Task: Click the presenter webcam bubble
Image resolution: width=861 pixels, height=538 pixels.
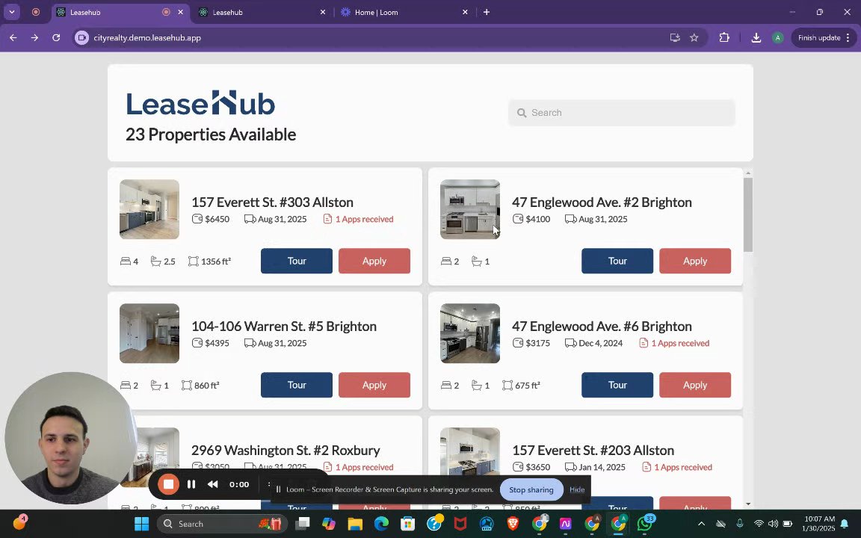Action: pos(70,438)
